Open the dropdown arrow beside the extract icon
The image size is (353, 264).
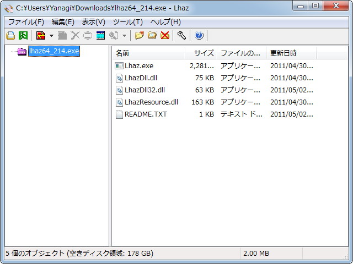51,35
